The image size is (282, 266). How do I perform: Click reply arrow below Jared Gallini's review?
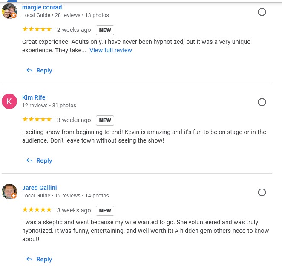[29, 260]
